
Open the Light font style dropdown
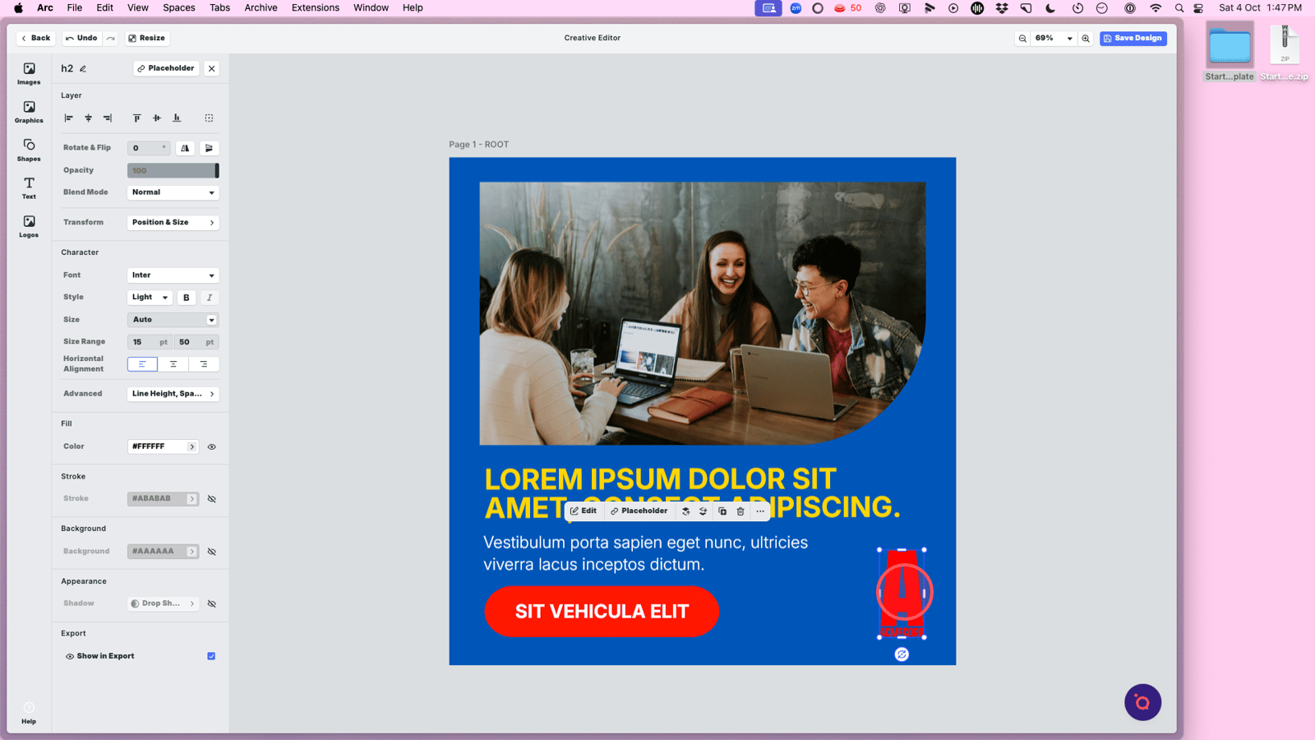coord(150,298)
